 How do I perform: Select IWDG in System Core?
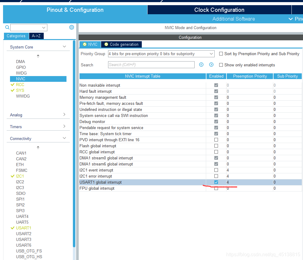(x=21, y=73)
